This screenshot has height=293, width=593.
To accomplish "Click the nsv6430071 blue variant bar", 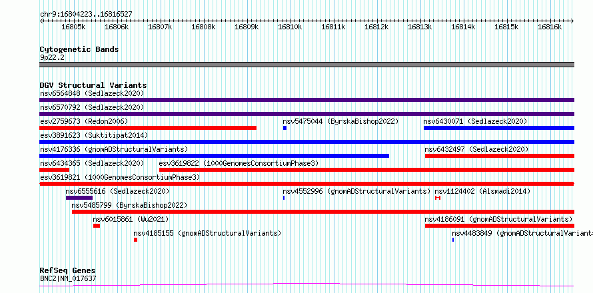I will coord(499,128).
